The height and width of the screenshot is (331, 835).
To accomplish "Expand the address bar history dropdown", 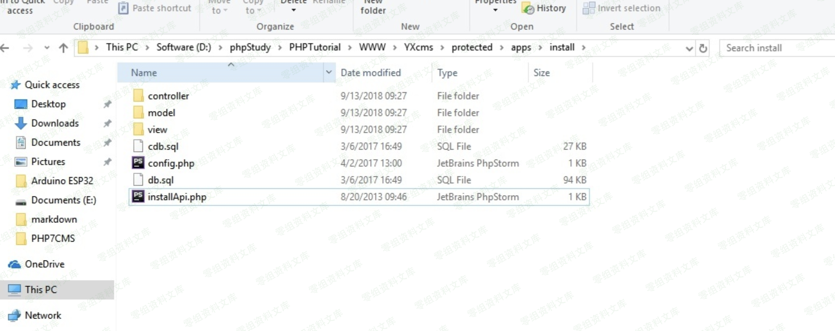I will coord(689,48).
